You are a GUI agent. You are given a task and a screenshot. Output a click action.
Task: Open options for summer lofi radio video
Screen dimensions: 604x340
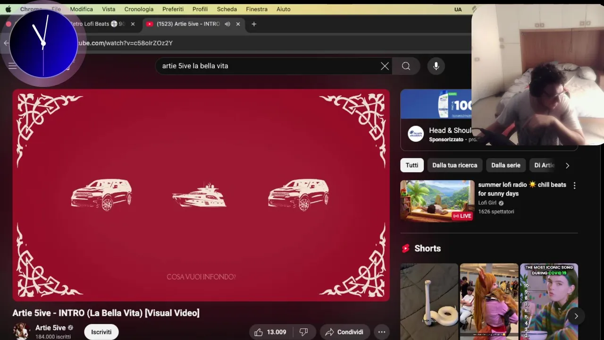point(574,186)
